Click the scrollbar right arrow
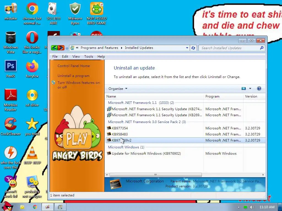 point(263,175)
